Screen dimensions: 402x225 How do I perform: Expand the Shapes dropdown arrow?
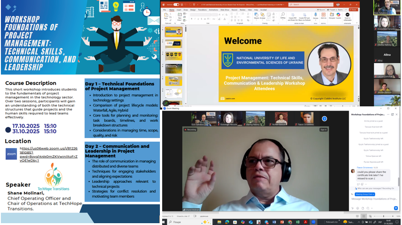tap(256, 20)
